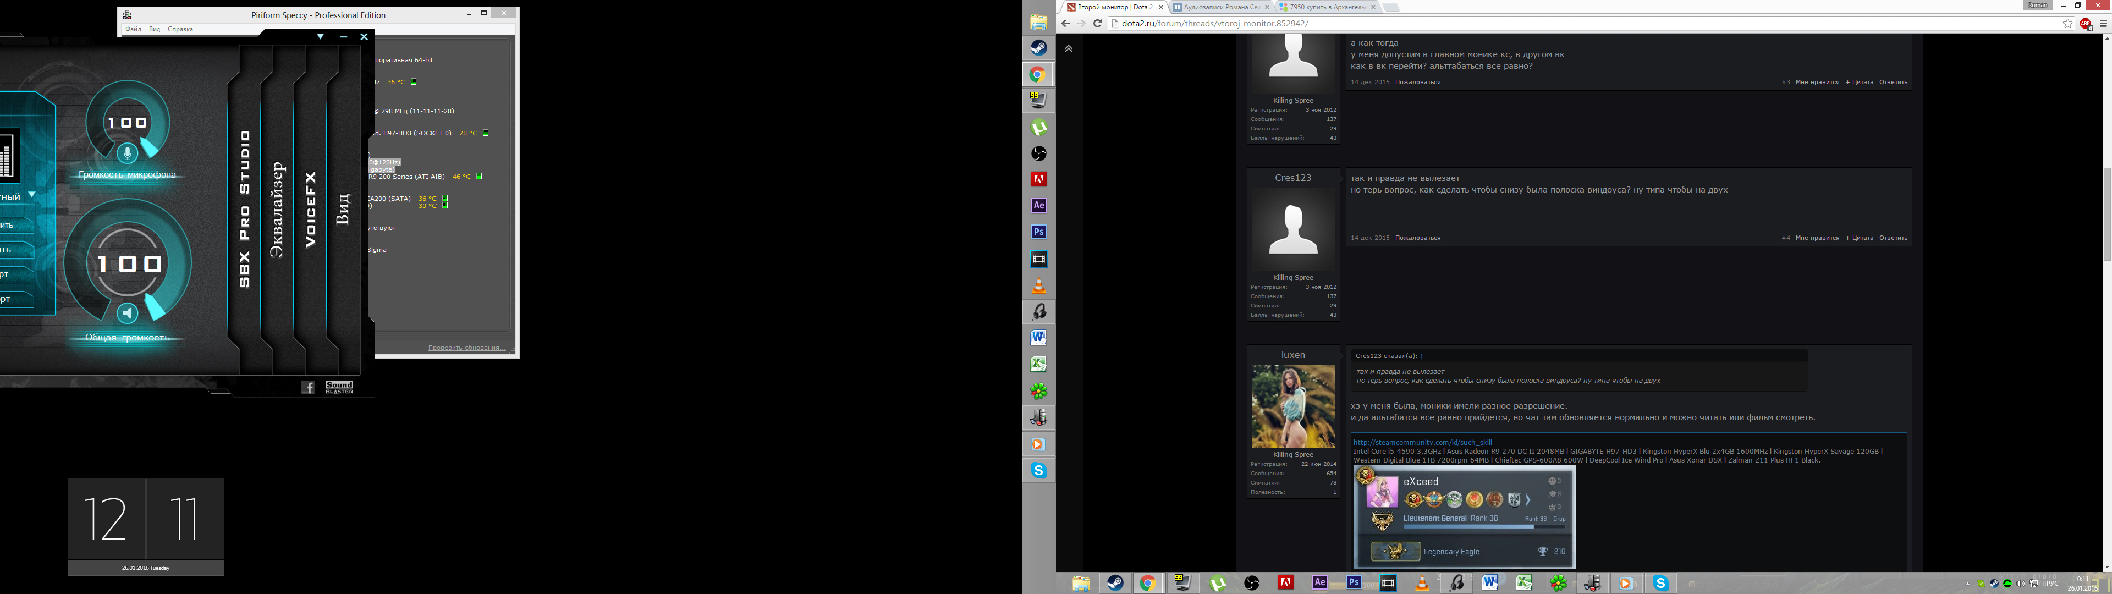The image size is (2112, 594).
Task: Open the VoiceFX tab
Action: [310, 209]
